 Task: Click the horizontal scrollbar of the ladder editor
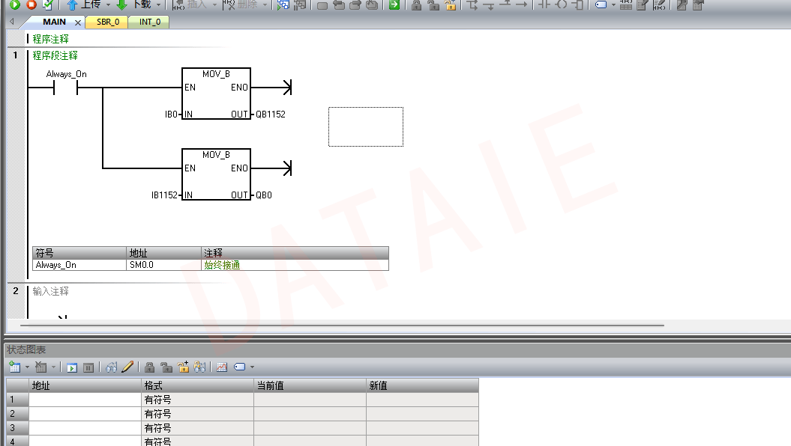pos(342,326)
